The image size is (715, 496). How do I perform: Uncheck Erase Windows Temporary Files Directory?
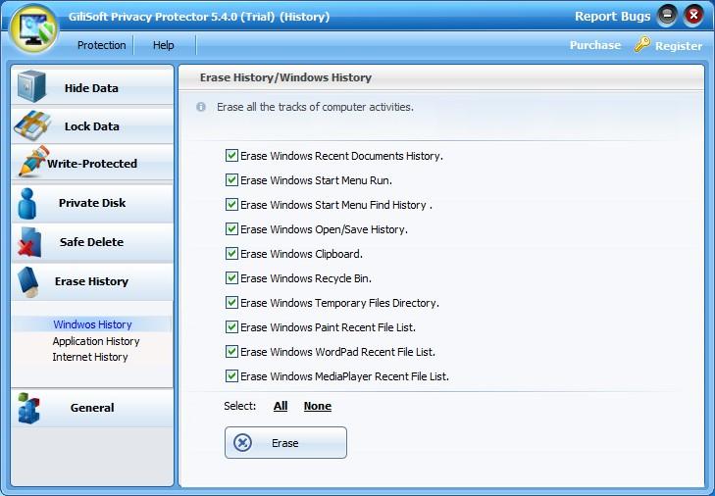[x=231, y=303]
